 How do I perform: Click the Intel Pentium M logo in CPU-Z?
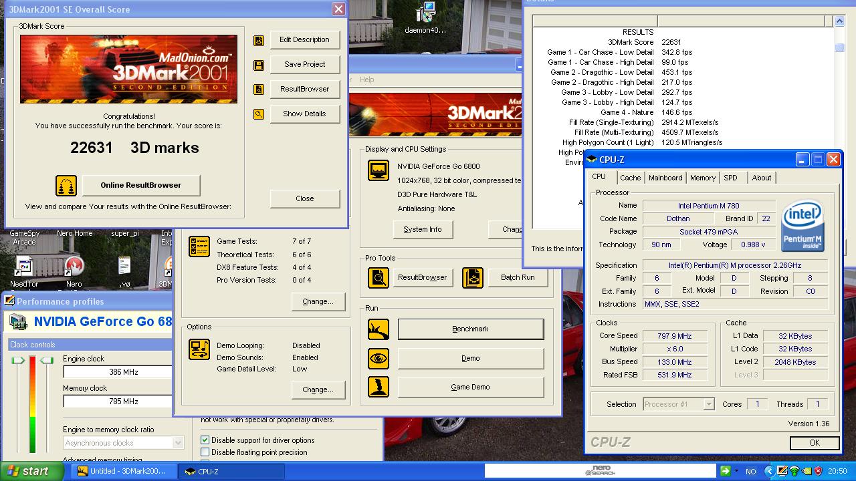pos(802,225)
